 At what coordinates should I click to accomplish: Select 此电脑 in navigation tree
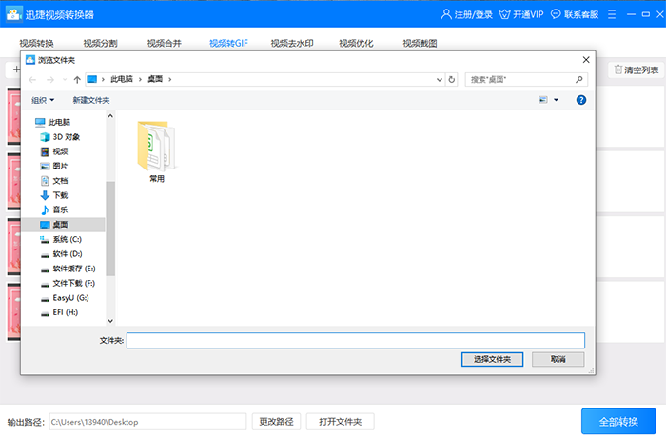tap(53, 123)
